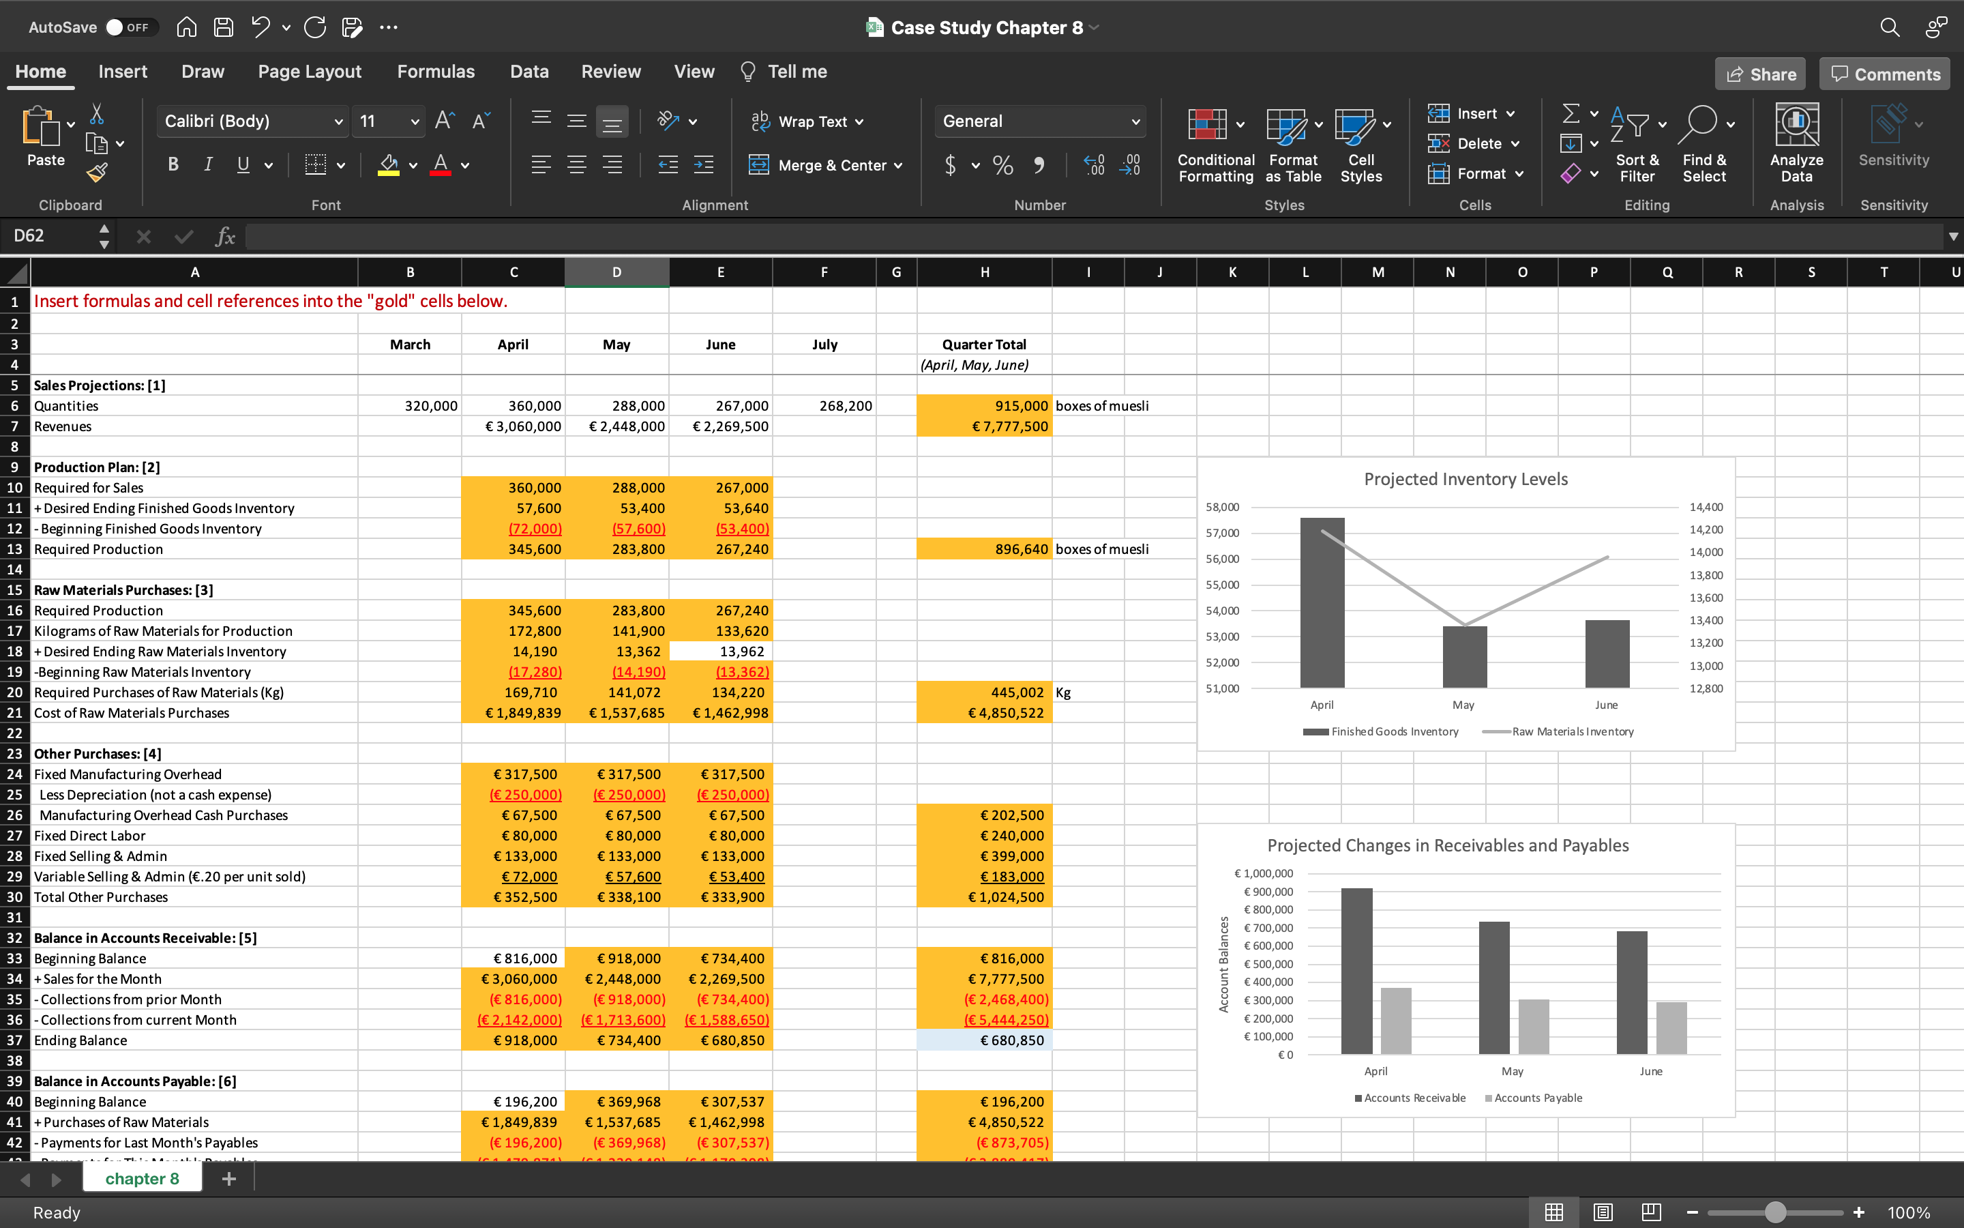Open the Calibri font name dropdown

pos(338,122)
